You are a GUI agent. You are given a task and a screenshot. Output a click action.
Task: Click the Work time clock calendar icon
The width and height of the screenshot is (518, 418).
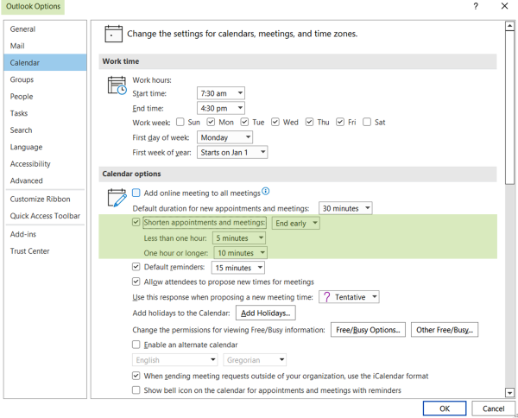pyautogui.click(x=117, y=85)
